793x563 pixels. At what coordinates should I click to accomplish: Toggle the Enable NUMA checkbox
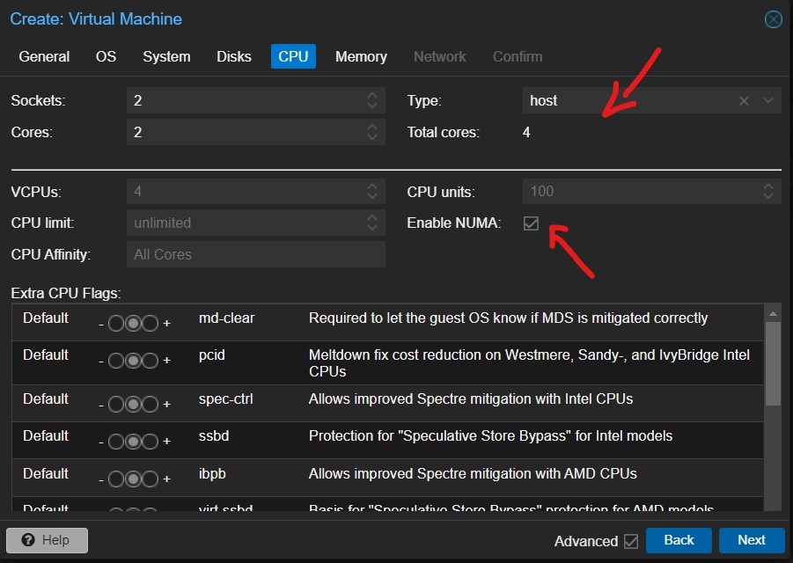[x=531, y=223]
